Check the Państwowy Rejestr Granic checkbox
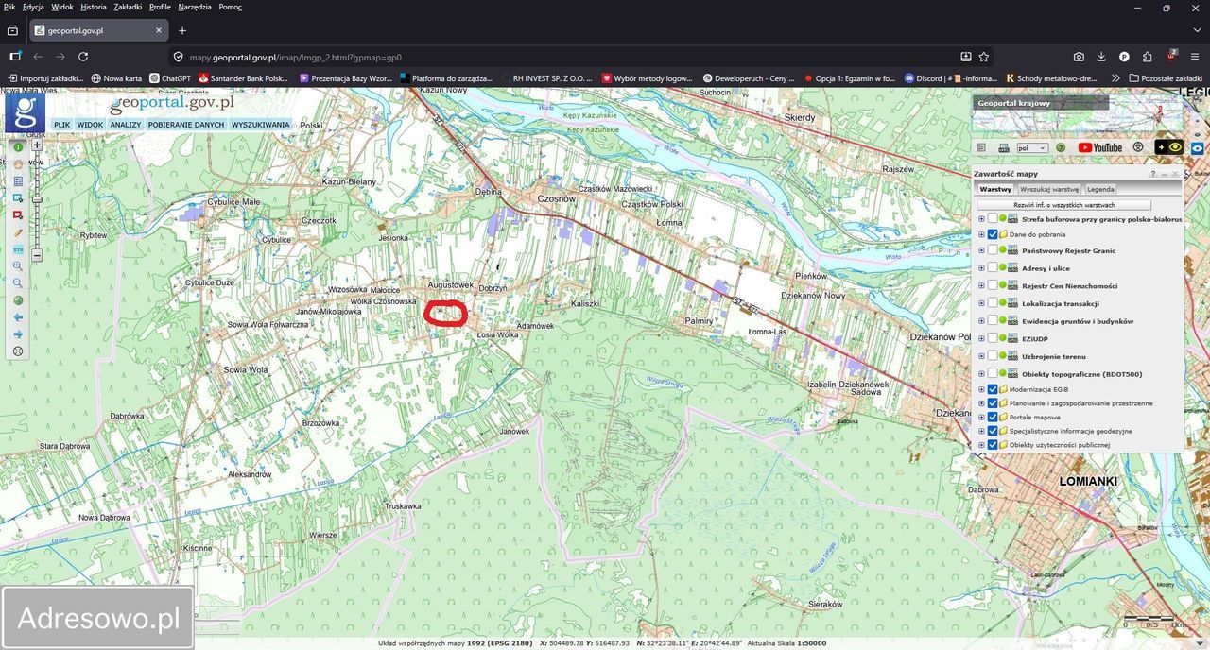This screenshot has height=650, width=1210. 993,250
